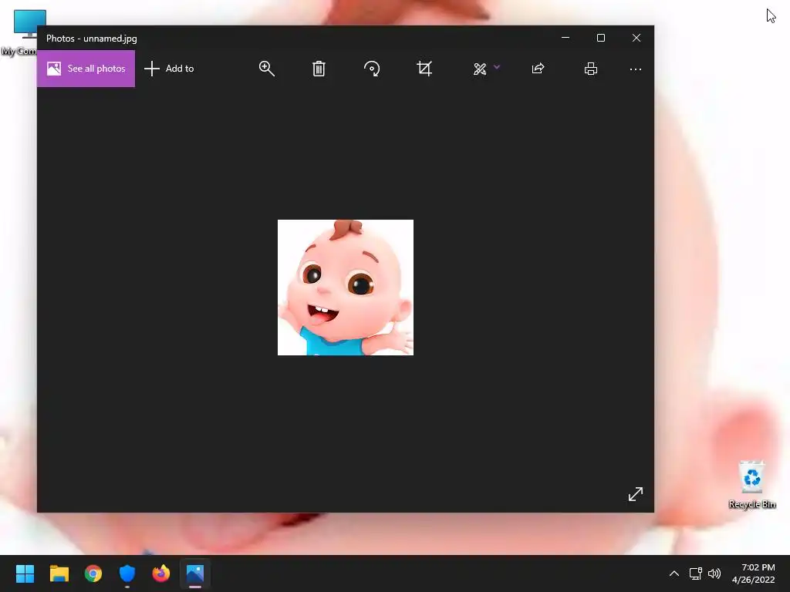790x592 pixels.
Task: Expand the Edit & Create dropdown arrow
Action: (x=497, y=67)
